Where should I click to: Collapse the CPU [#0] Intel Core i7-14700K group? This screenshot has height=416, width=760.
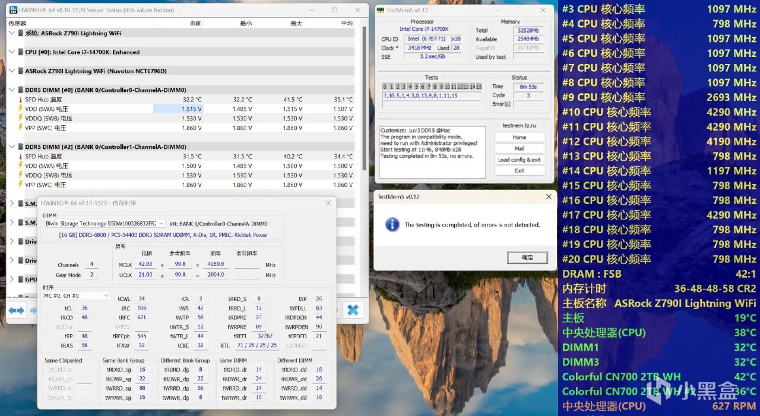12,52
